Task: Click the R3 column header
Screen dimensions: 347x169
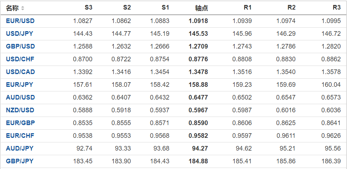Action: click(336, 7)
